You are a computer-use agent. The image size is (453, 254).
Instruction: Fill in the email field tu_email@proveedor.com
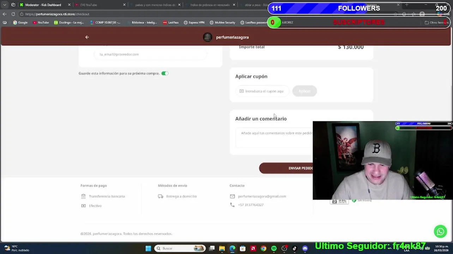point(150,54)
